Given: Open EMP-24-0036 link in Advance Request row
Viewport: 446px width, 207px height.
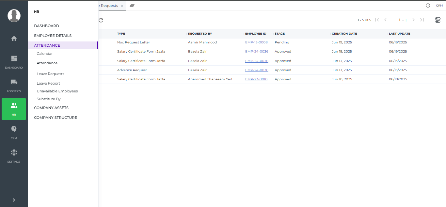Looking at the screenshot, I should point(257,70).
